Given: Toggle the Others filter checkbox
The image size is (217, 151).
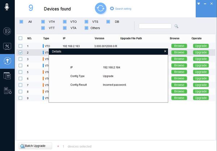Looking at the screenshot, I should pos(86,28).
